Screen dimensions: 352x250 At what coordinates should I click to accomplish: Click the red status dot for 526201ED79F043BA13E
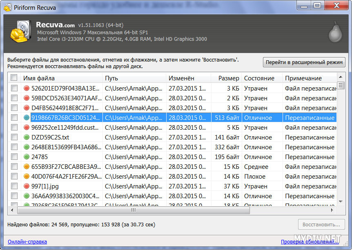pyautogui.click(x=27, y=88)
